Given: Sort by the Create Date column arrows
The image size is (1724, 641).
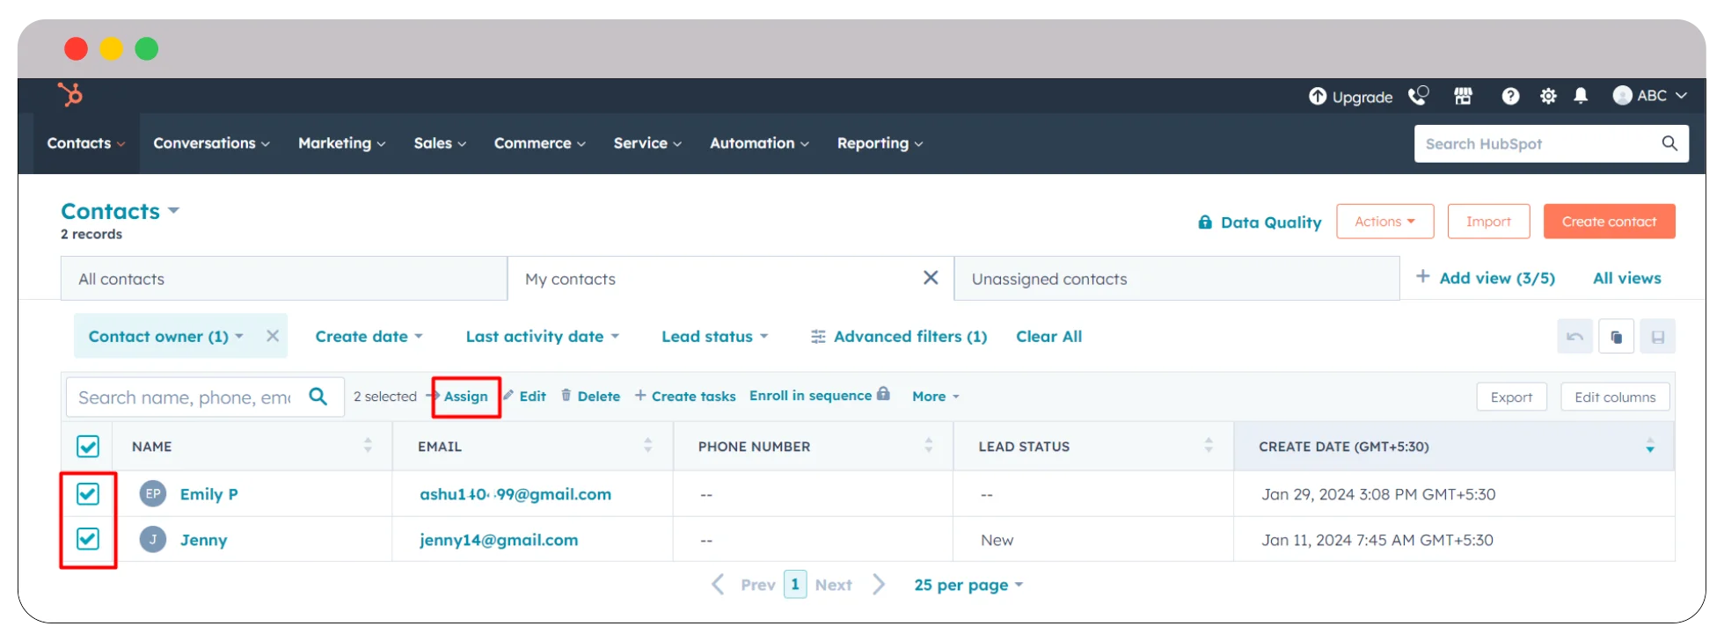Looking at the screenshot, I should (1650, 446).
